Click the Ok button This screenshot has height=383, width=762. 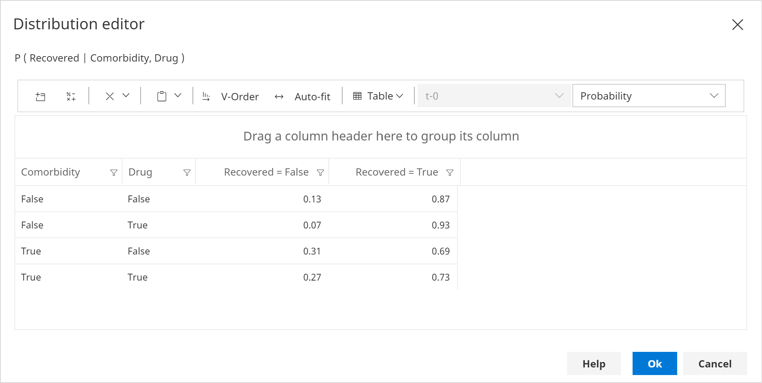click(654, 363)
